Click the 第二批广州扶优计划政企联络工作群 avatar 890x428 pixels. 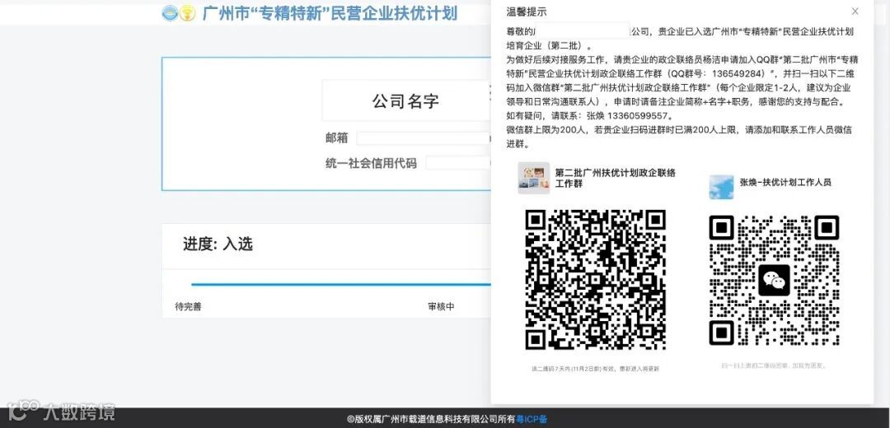[533, 178]
